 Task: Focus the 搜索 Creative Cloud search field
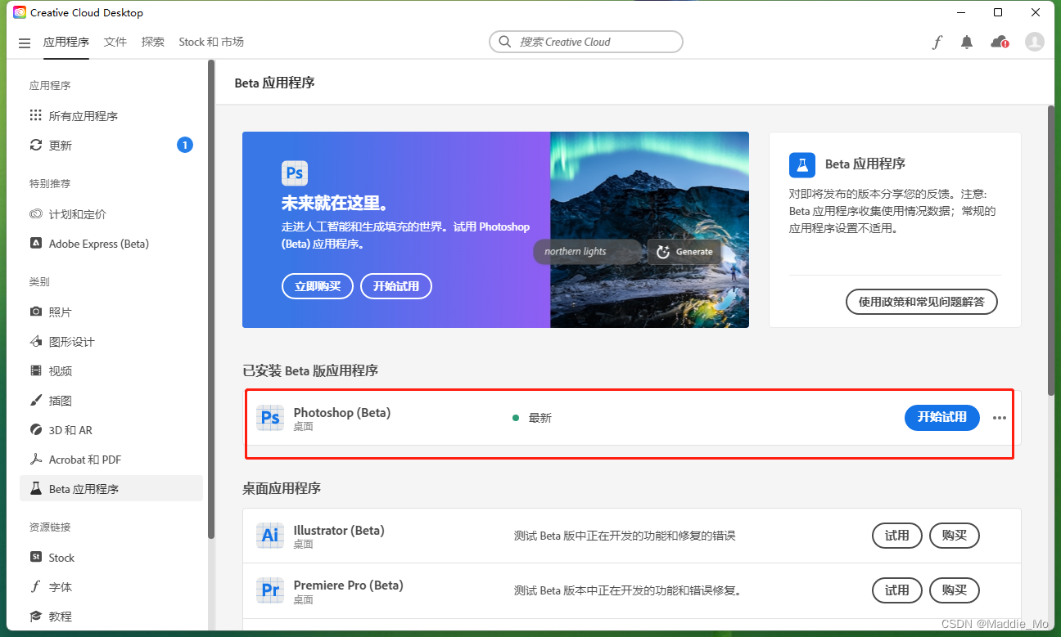[586, 42]
